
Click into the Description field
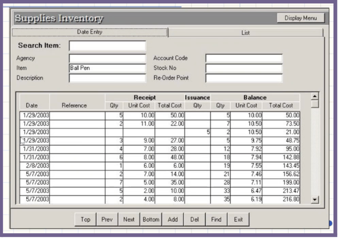click(107, 78)
